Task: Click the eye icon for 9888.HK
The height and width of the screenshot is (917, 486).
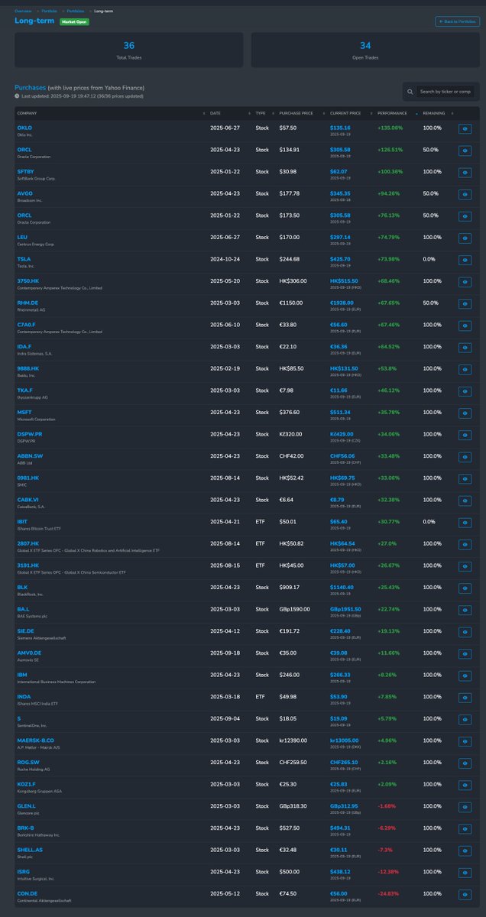Action: (x=465, y=371)
